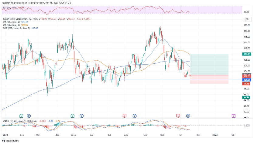This screenshot has height=144, width=254.
Task: Select the MA (21, close, 0) legend
Action: tap(11, 22)
